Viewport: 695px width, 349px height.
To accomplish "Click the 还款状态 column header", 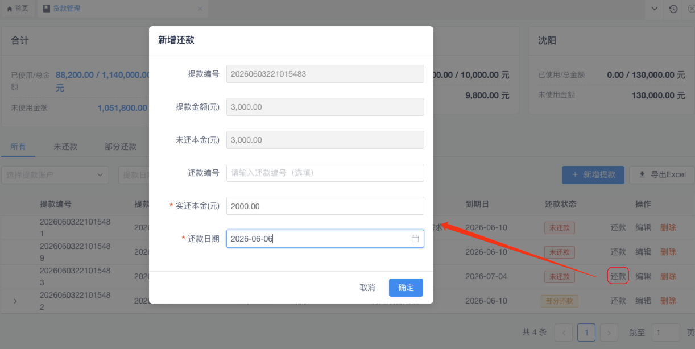I will (x=560, y=204).
